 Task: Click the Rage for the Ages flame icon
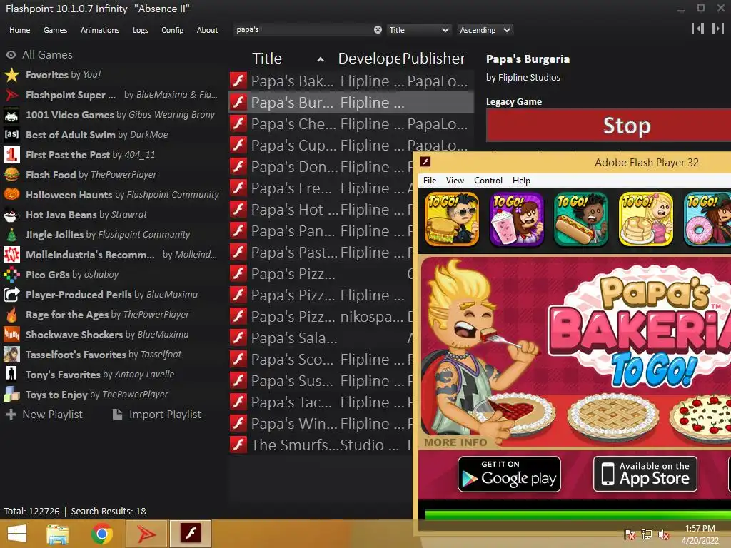tap(11, 315)
